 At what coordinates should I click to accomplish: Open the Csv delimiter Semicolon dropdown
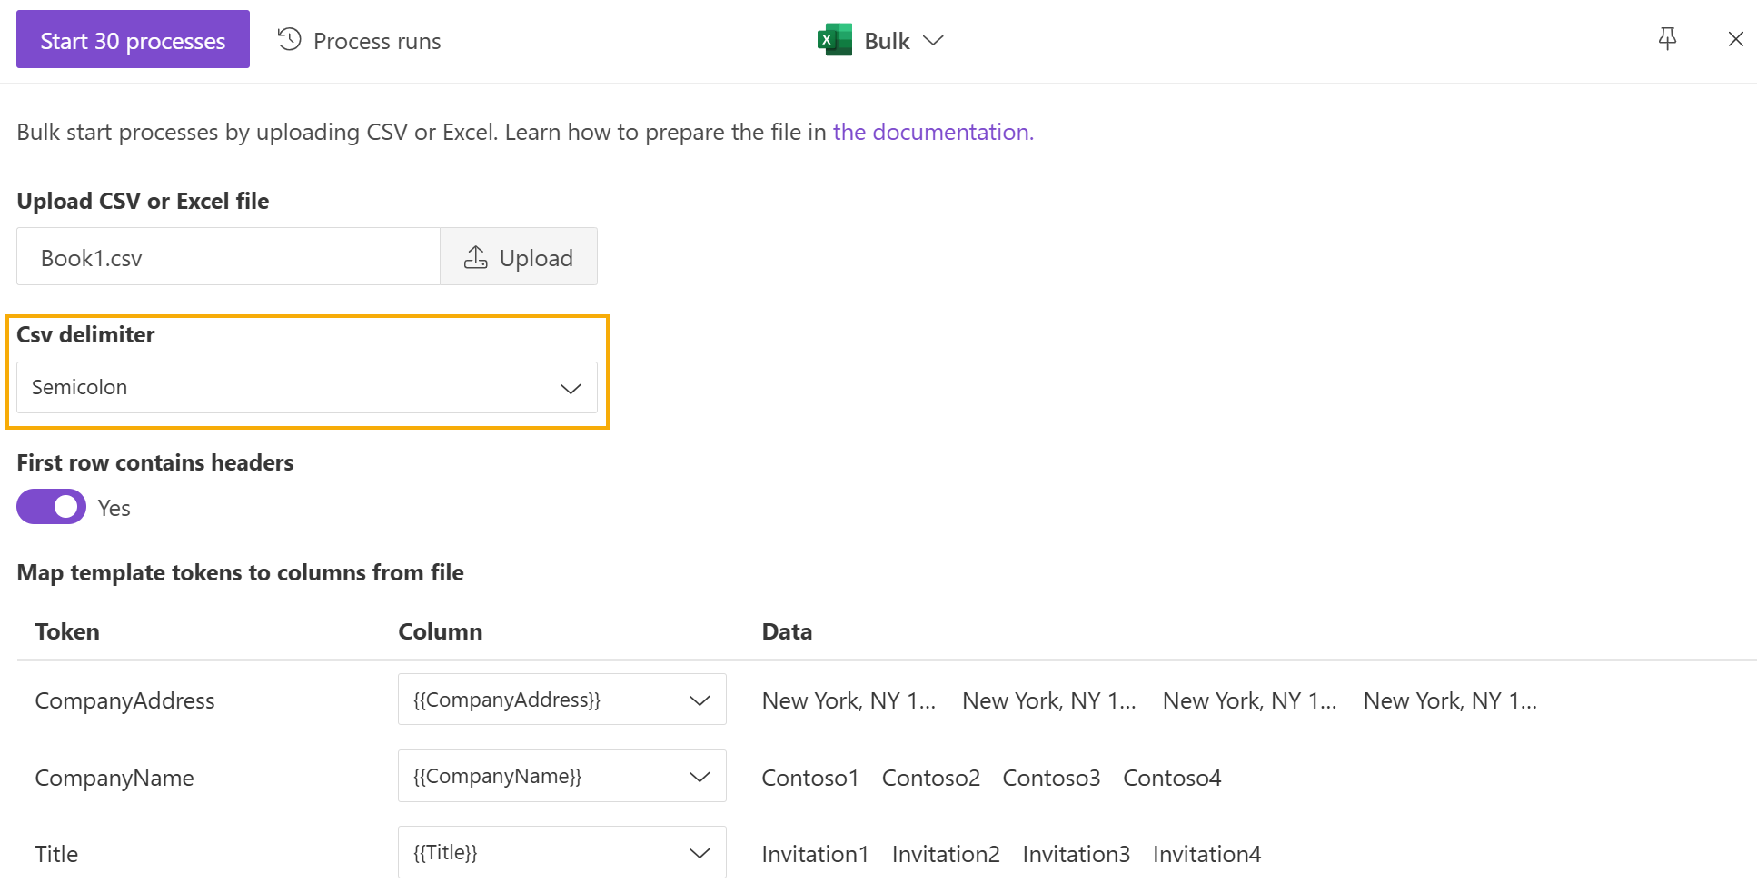tap(307, 388)
